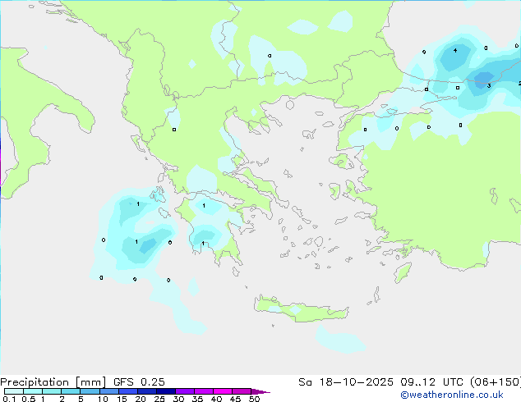521x402 pixels.
Task: Click the '25' legend tick label
Action: tap(159, 399)
